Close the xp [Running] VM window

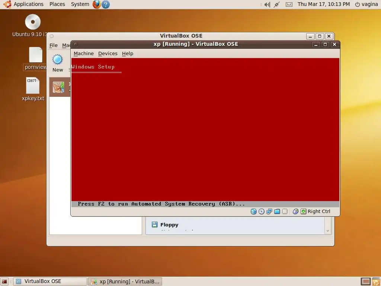click(x=334, y=44)
